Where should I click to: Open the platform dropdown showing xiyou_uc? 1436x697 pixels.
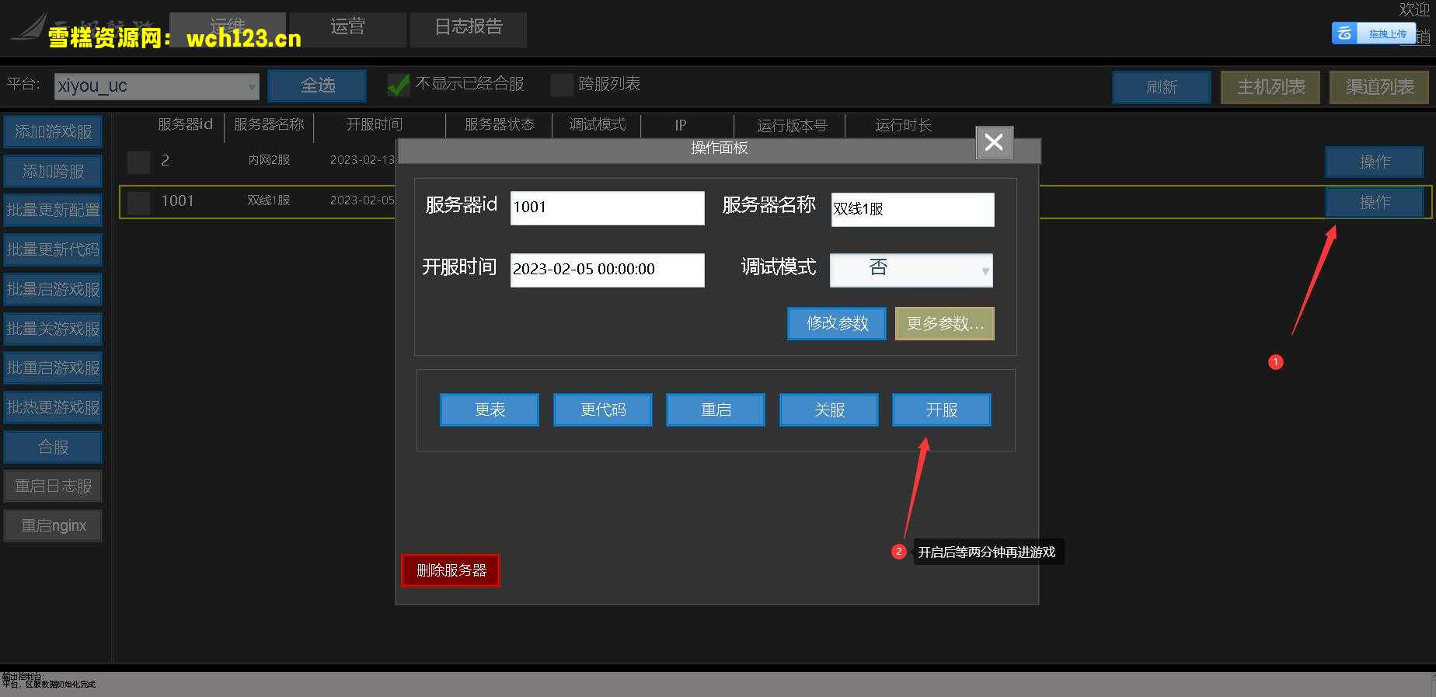pyautogui.click(x=157, y=86)
